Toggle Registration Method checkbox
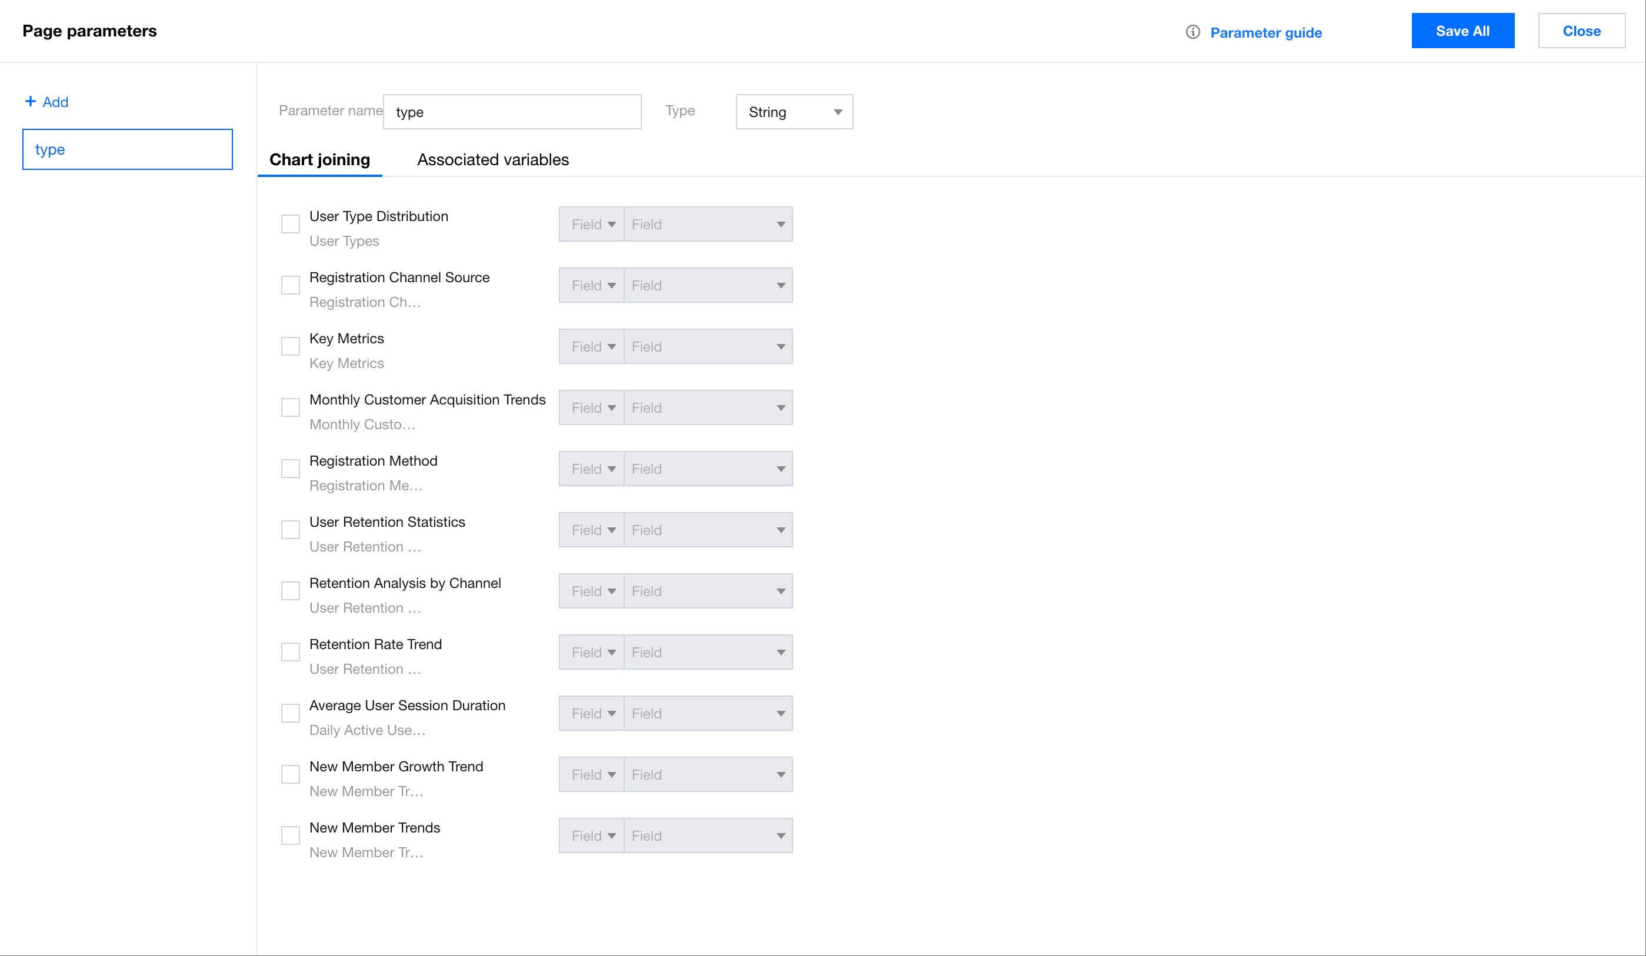Image resolution: width=1646 pixels, height=956 pixels. 290,468
